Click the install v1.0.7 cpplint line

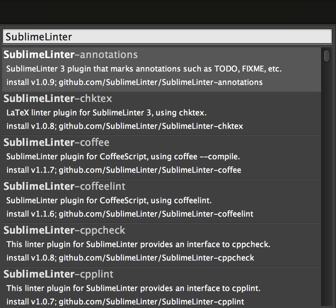click(x=125, y=302)
